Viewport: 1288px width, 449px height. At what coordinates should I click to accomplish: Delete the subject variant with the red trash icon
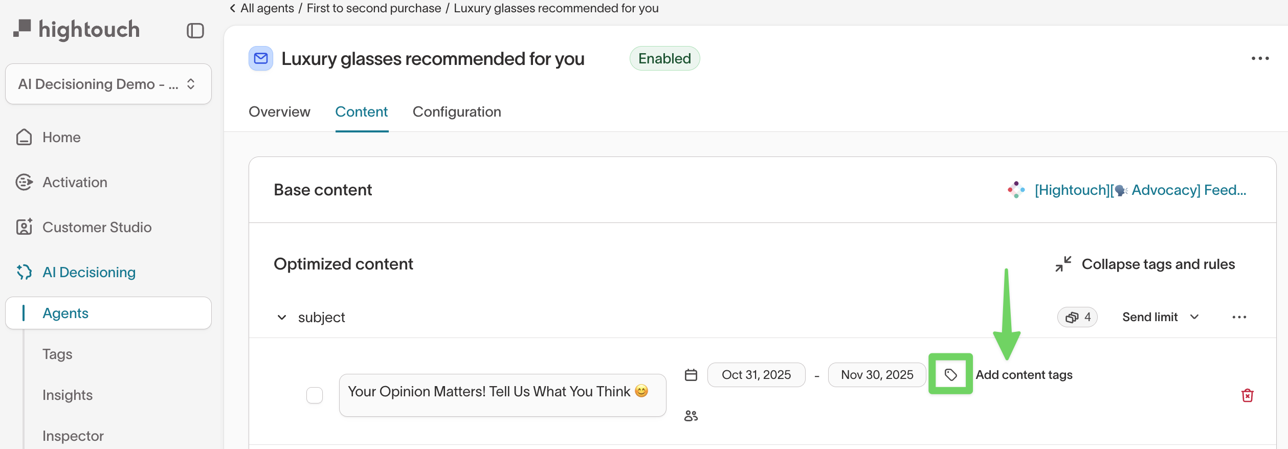(1247, 395)
